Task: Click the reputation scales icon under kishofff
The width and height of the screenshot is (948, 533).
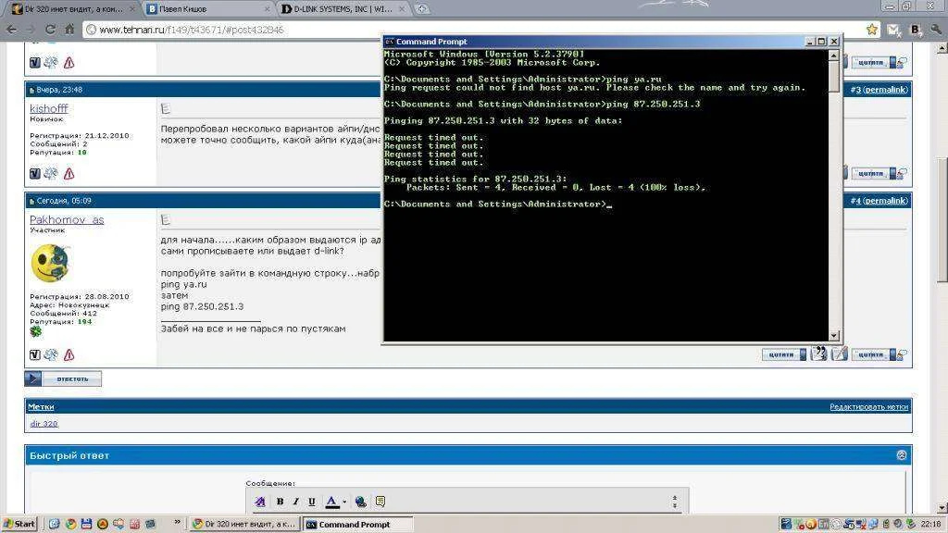Action: [52, 173]
